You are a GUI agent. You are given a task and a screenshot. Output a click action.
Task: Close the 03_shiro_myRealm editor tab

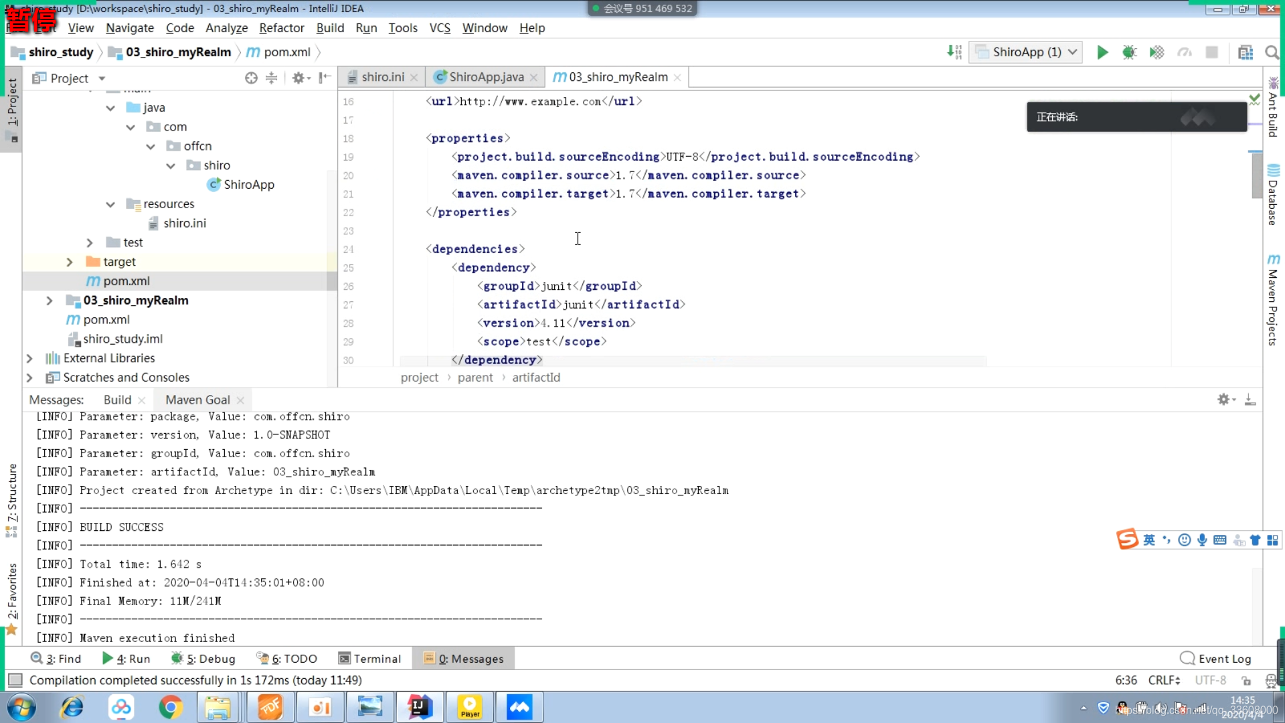coord(677,78)
